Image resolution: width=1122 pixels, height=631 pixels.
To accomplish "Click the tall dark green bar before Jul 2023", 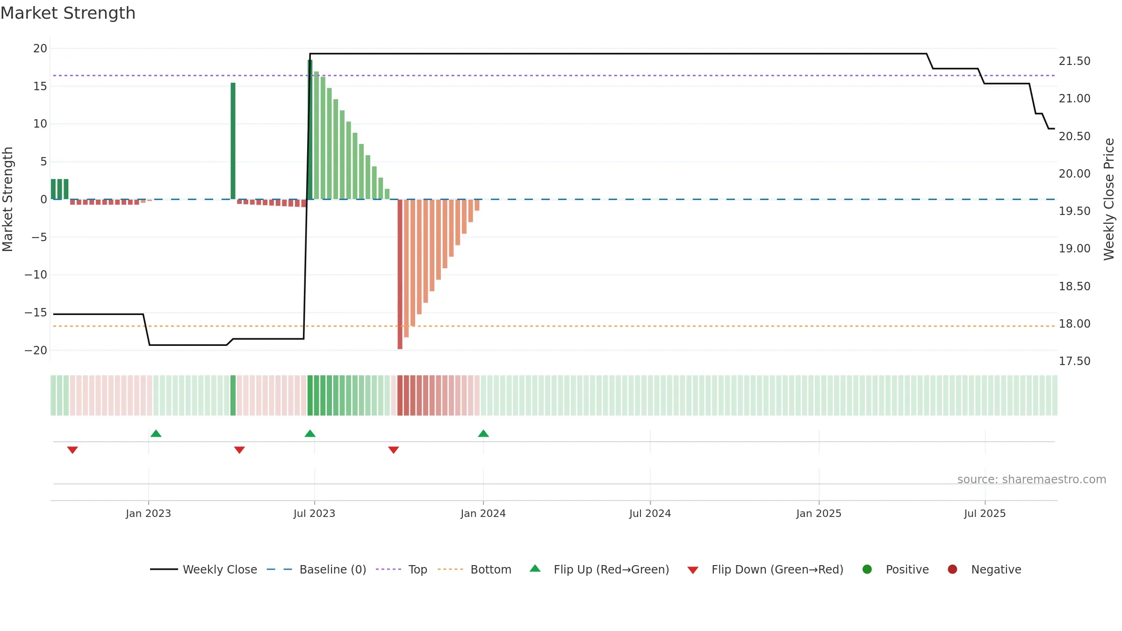I will (233, 141).
